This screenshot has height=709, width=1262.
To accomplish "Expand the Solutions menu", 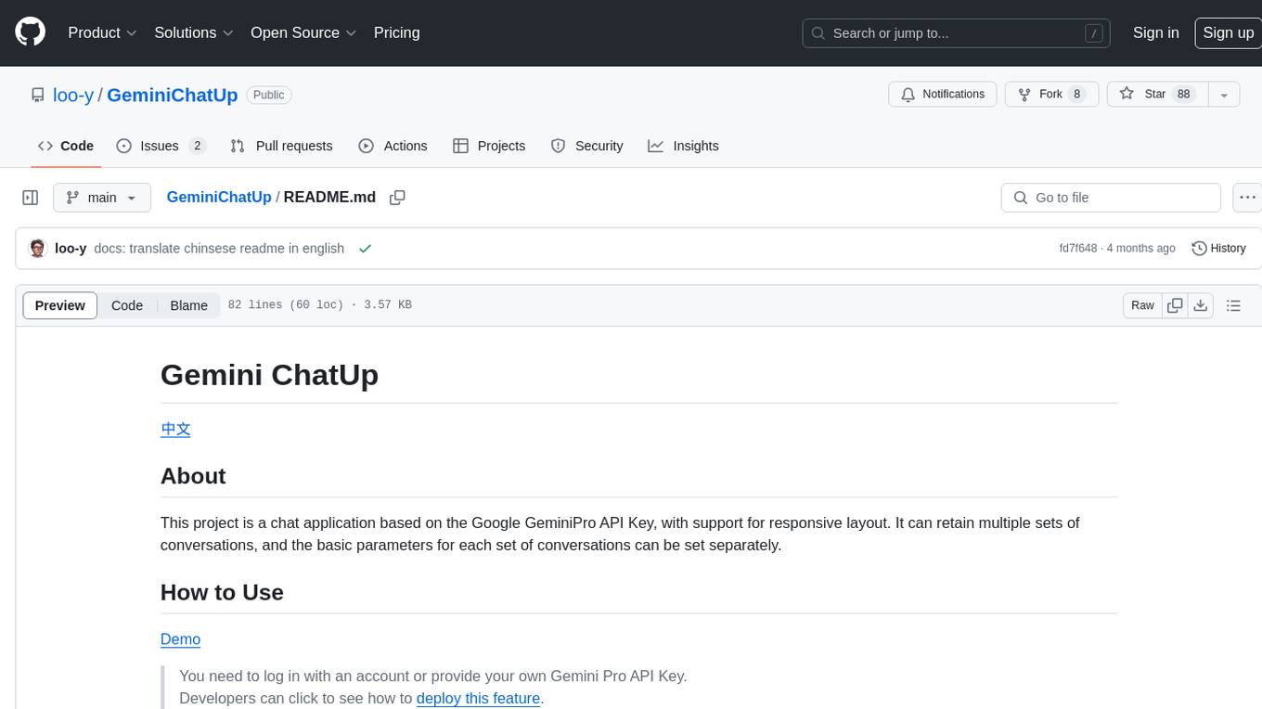I will (x=194, y=32).
